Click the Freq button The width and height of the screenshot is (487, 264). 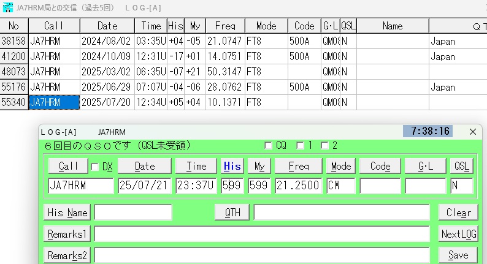[x=298, y=167]
